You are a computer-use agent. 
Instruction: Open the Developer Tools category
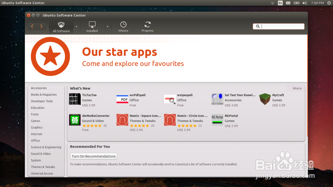pos(42,101)
